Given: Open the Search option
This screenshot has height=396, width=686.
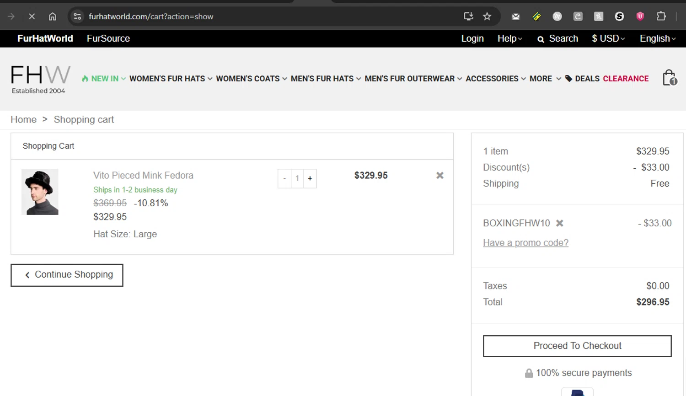Looking at the screenshot, I should pyautogui.click(x=557, y=38).
